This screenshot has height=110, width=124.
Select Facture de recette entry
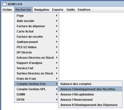coord(37,36)
